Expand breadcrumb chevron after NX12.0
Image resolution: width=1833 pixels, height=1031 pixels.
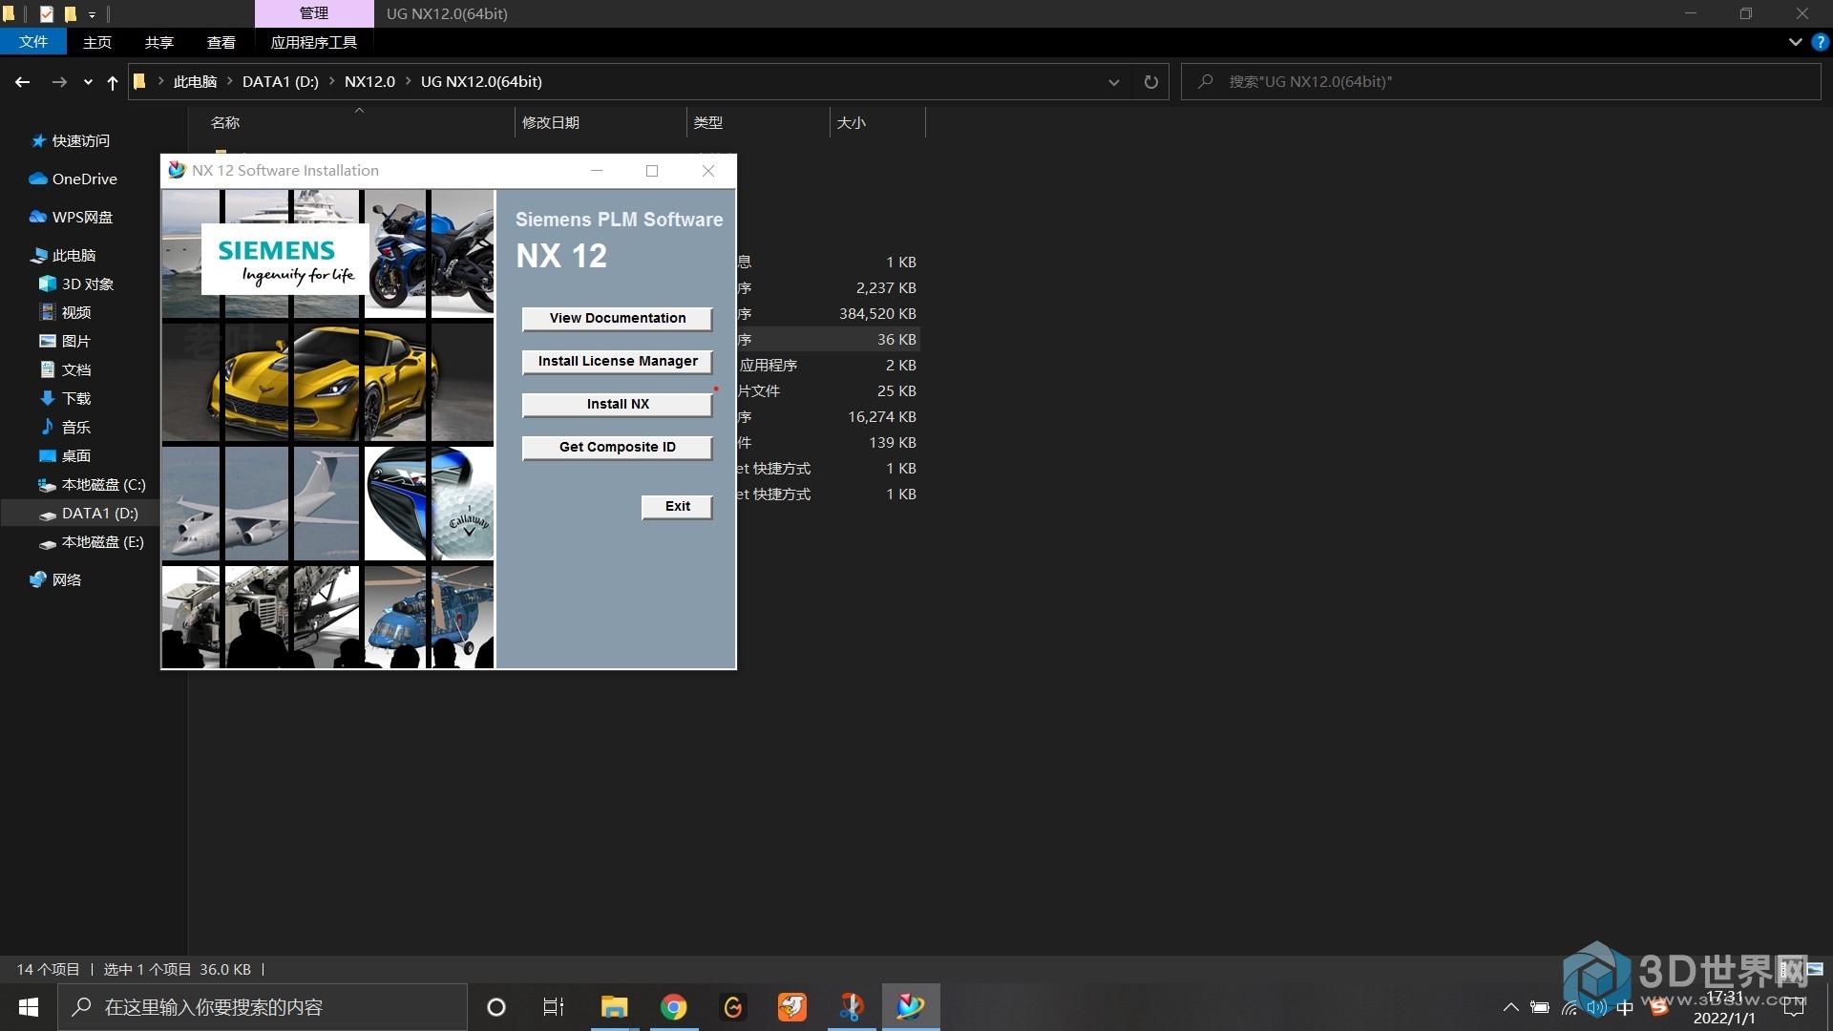coord(409,82)
